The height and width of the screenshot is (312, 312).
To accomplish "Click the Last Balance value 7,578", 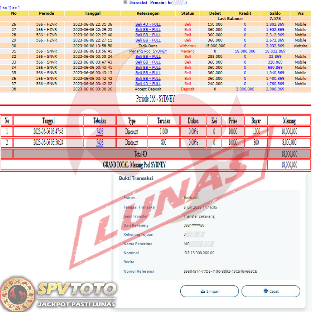I will click(275, 18).
